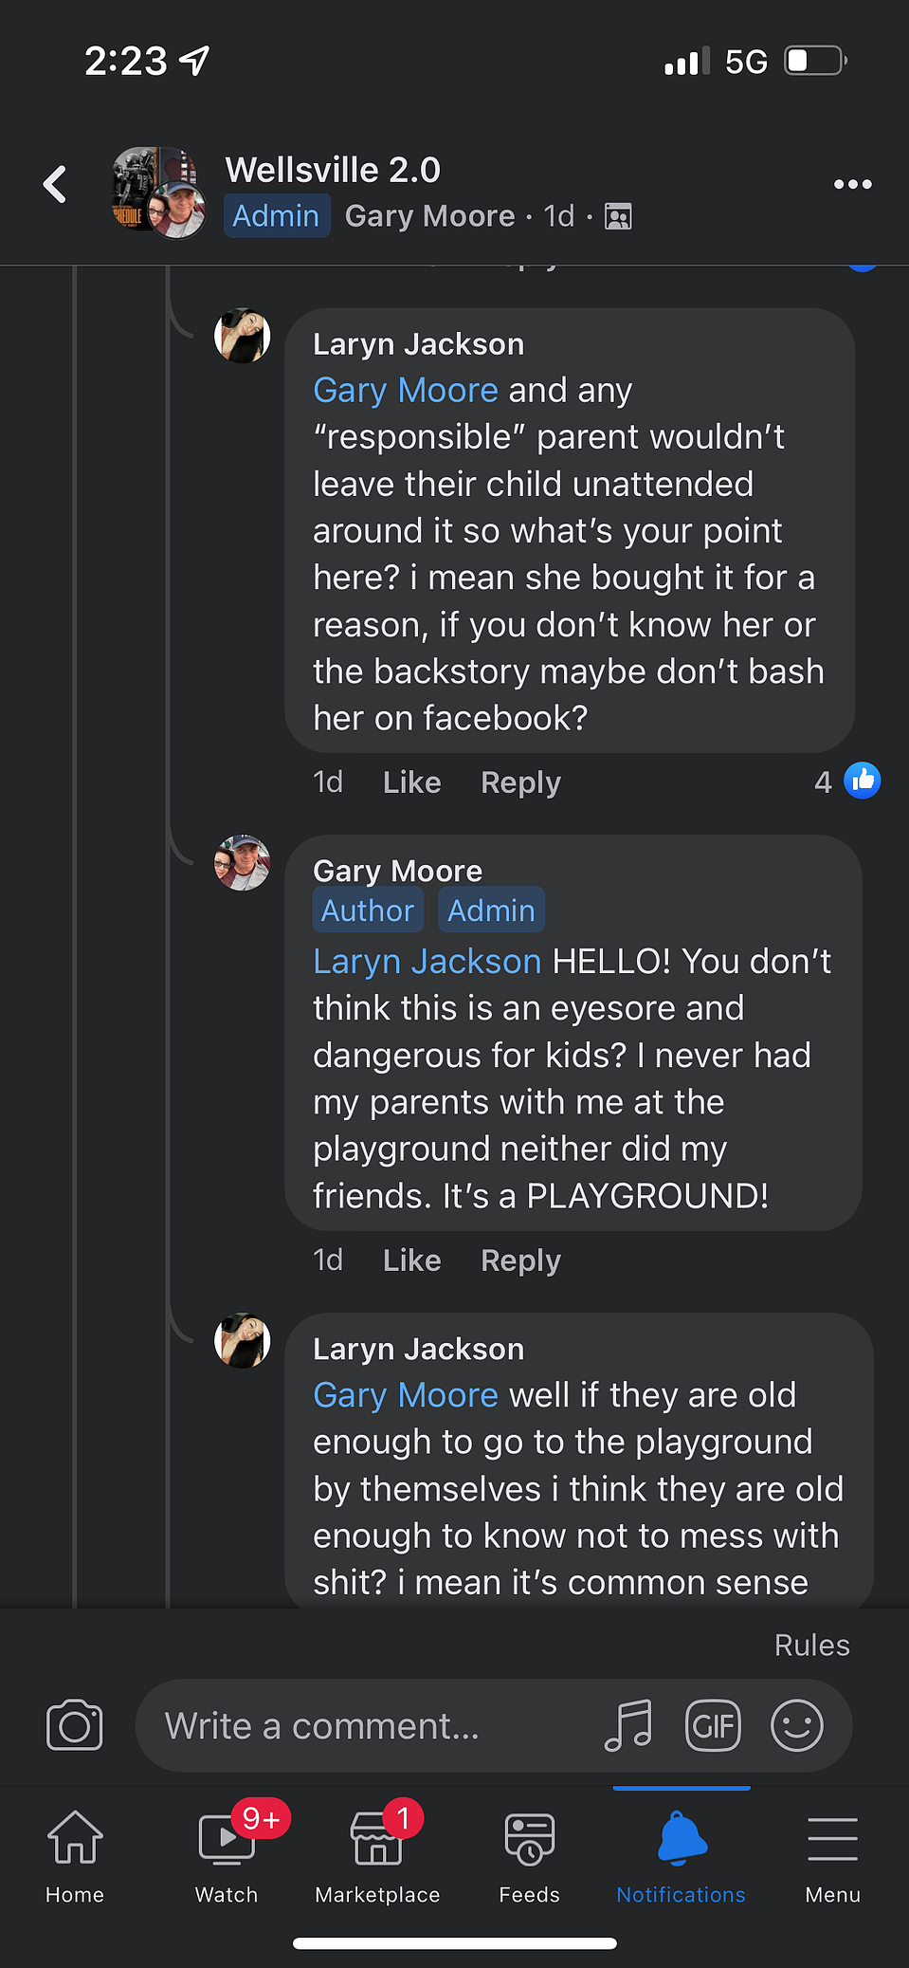Like Gary Moore's eyesore comment
Image resolution: width=909 pixels, height=1968 pixels.
[x=411, y=1260]
